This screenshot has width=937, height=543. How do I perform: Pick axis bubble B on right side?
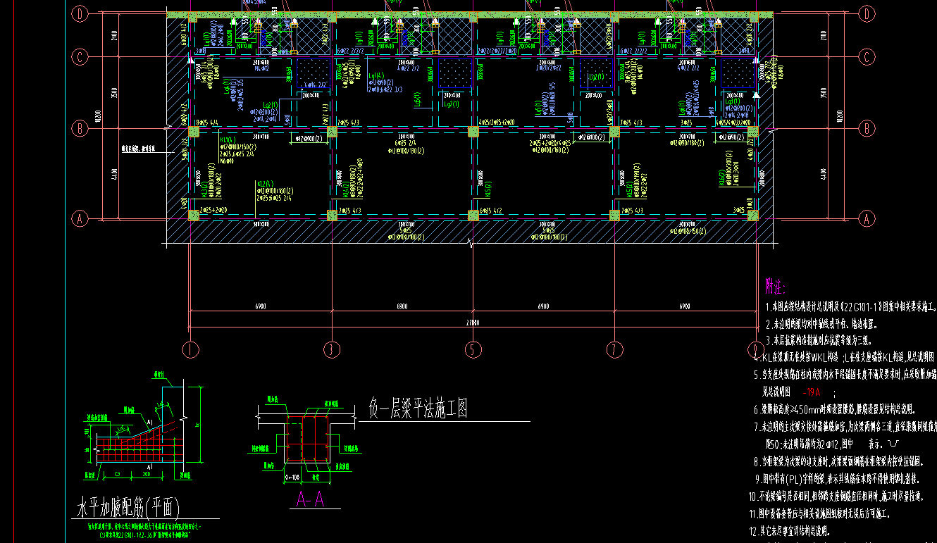coord(867,129)
